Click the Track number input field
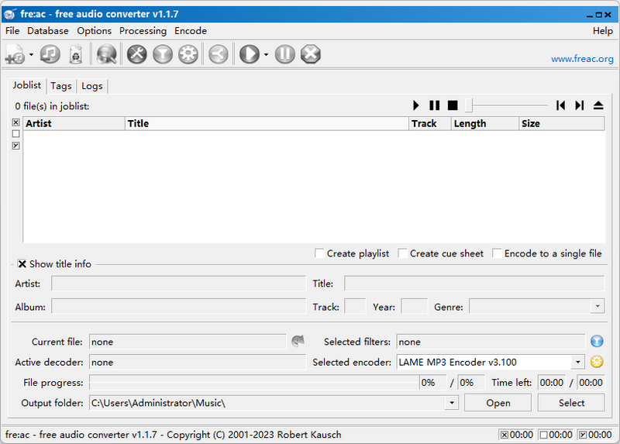This screenshot has height=444, width=620. tap(355, 306)
